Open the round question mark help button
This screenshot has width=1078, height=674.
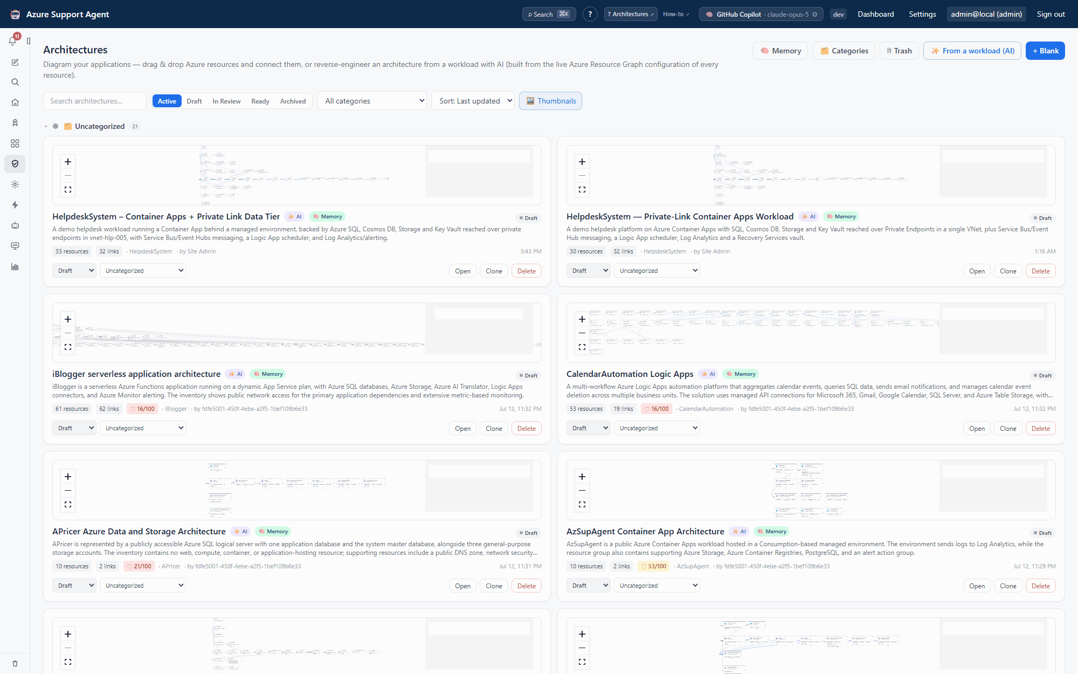point(590,14)
